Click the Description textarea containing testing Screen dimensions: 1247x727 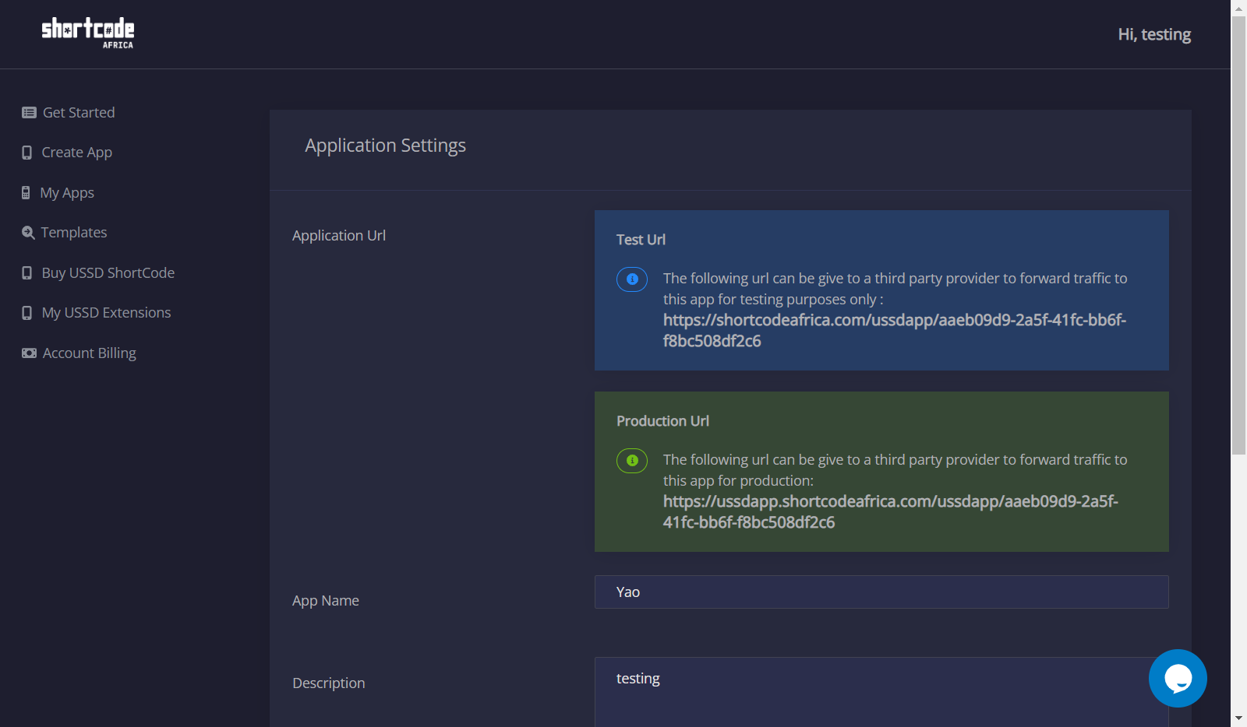(x=881, y=692)
